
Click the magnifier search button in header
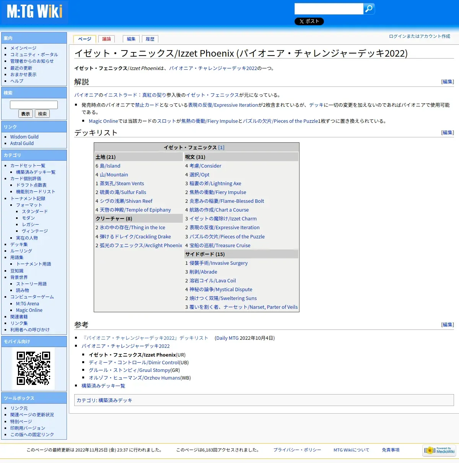coord(369,9)
